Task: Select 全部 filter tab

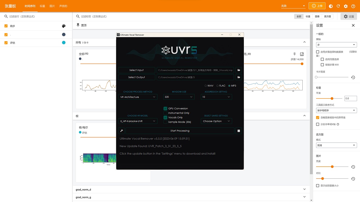Action: 299,17
